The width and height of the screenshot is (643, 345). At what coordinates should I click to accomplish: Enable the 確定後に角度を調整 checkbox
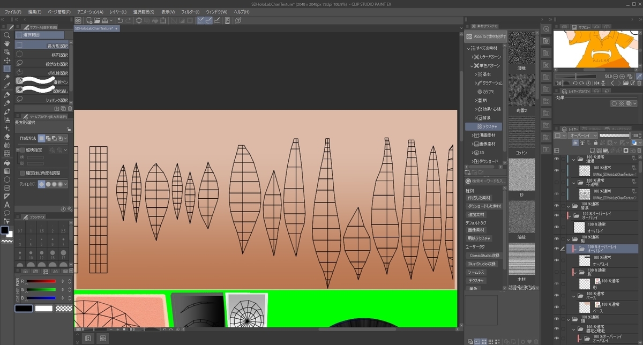(22, 173)
